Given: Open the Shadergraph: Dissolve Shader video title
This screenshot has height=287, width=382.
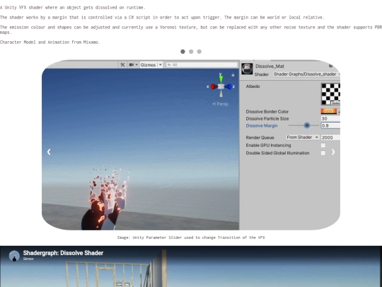Looking at the screenshot, I should 64,253.
